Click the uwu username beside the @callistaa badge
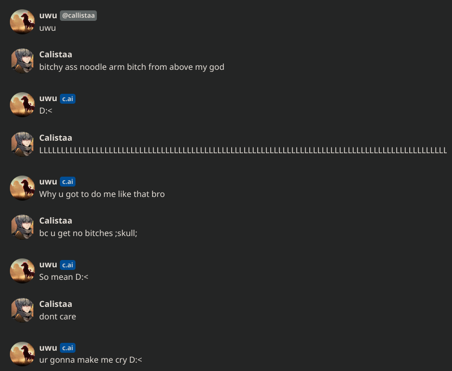Screen dimensions: 452x371 pyautogui.click(x=48, y=15)
